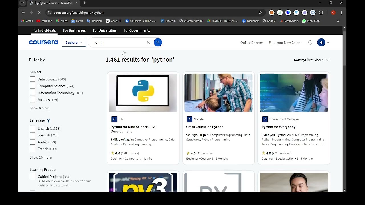The width and height of the screenshot is (365, 205).
Task: Click the py3 course thumbnail
Action: coord(143,182)
